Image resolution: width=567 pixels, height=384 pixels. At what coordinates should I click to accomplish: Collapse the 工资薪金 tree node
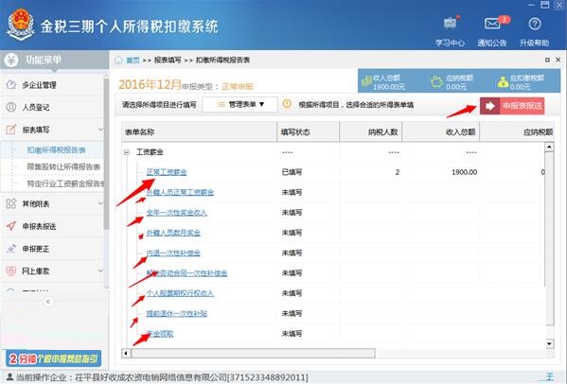(127, 152)
